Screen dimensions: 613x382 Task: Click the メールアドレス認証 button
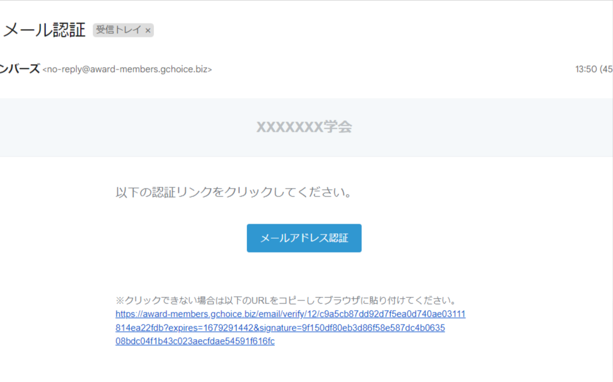point(304,238)
